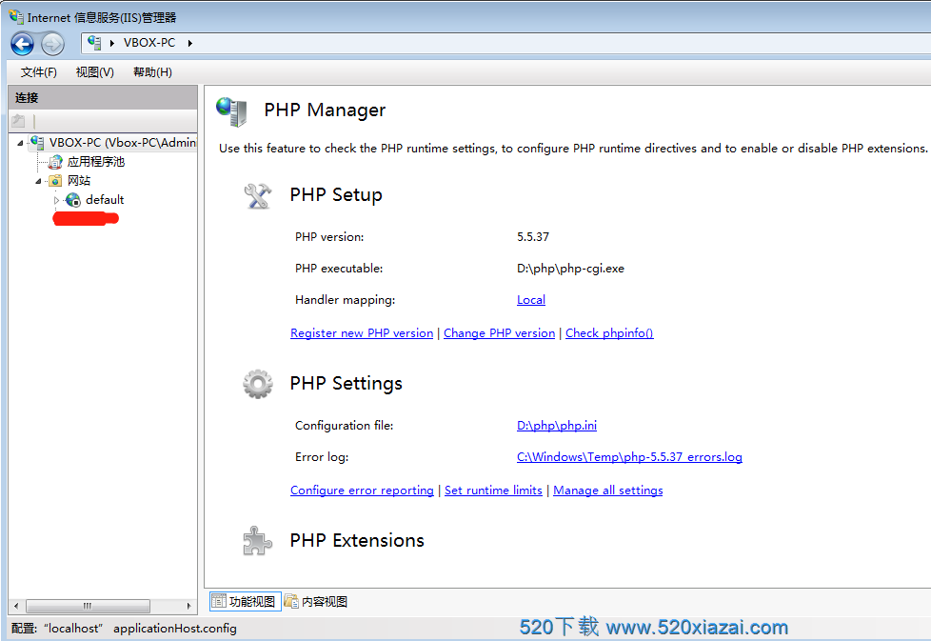
Task: Click Register new PHP version link
Action: point(362,333)
